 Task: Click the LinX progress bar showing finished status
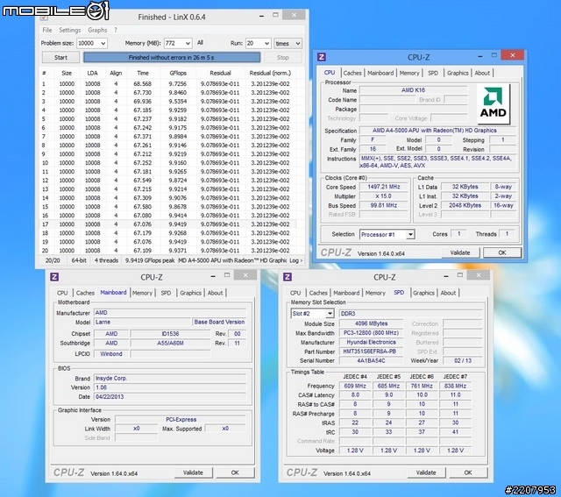pos(172,57)
